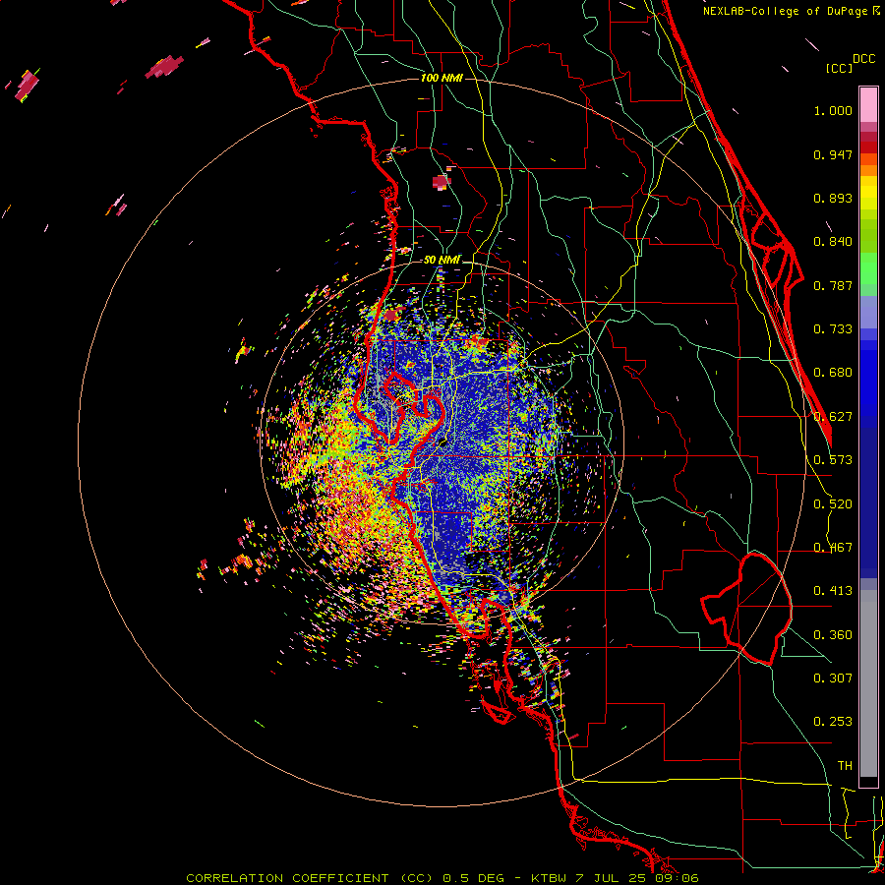Click the 09:06 timestamp in the caption

click(677, 878)
